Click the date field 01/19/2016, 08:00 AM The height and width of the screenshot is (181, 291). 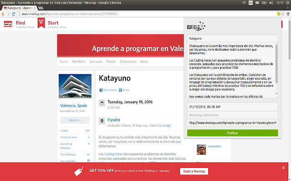click(x=232, y=107)
